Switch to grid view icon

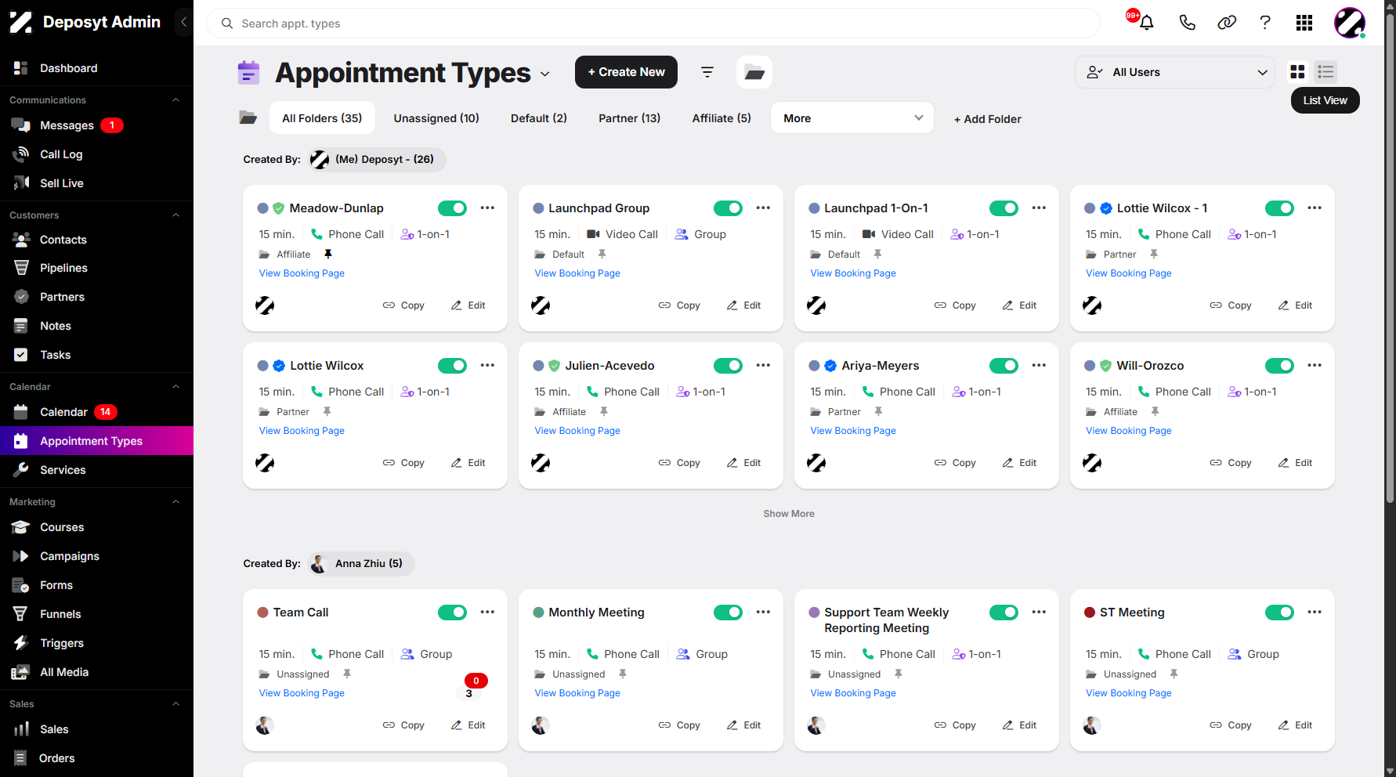1297,72
